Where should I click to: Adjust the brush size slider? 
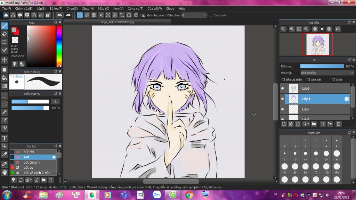coord(30,102)
